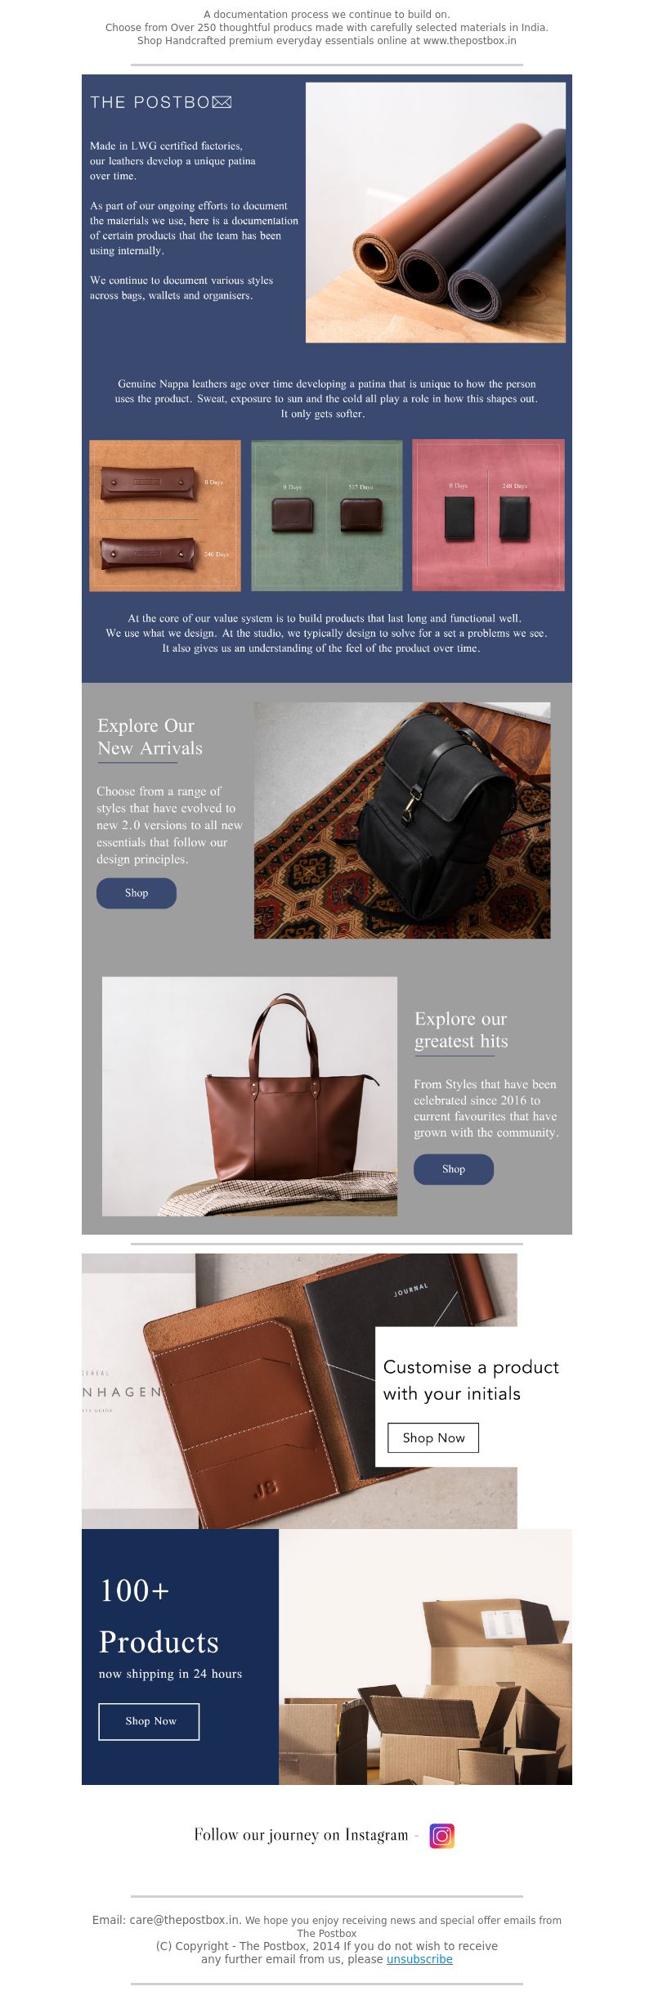Open the brown leather tote bag photo
The height and width of the screenshot is (2009, 654).
pos(249,1096)
